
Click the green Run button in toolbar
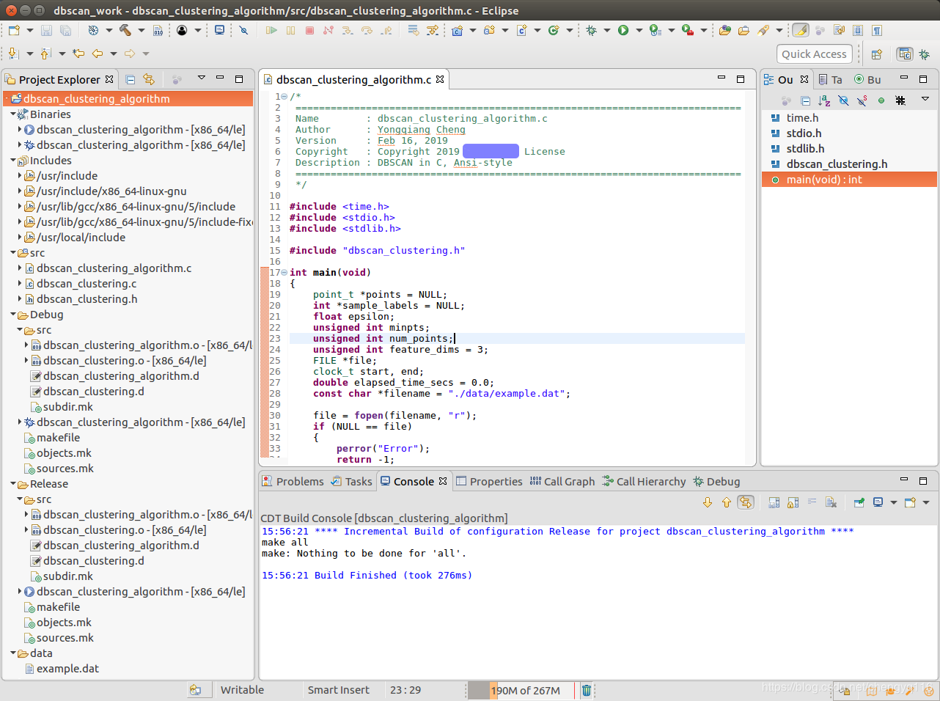623,30
